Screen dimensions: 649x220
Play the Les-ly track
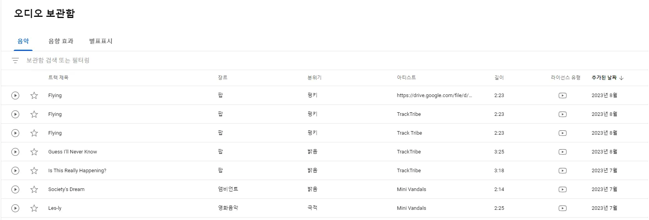tap(15, 208)
